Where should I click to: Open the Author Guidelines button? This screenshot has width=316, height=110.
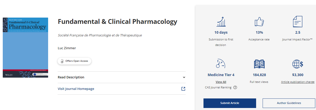pyautogui.click(x=289, y=103)
